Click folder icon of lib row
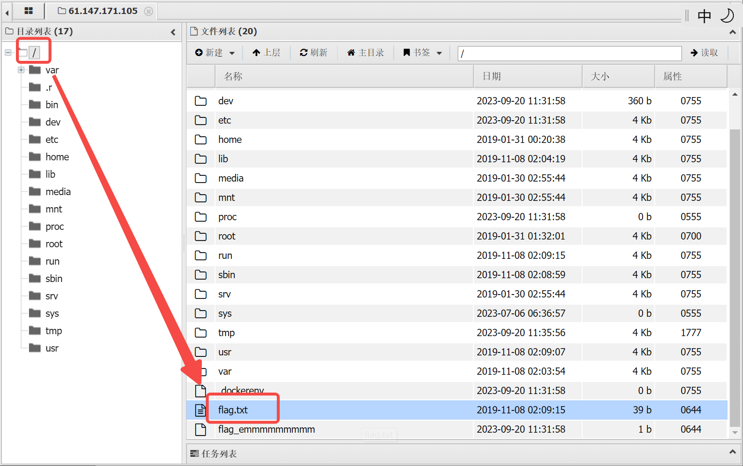The image size is (743, 466). click(x=200, y=159)
